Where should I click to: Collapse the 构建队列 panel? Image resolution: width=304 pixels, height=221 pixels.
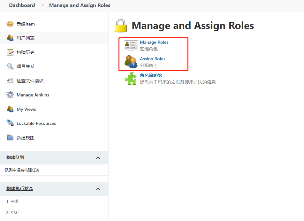pyautogui.click(x=98, y=158)
